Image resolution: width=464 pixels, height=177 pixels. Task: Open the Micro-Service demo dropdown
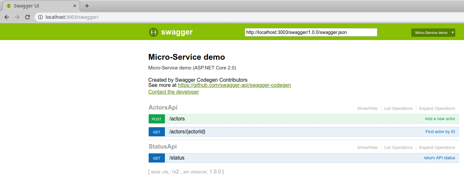tap(433, 33)
